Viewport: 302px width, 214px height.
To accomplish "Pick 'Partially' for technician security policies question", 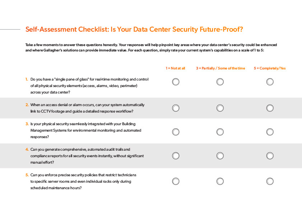I will 220,181.
